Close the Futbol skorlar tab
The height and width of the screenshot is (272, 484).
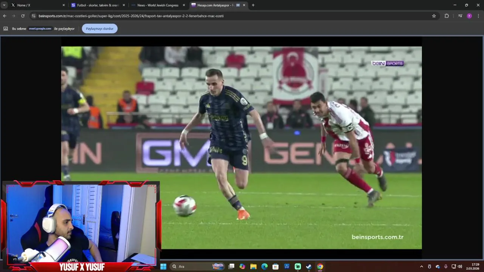[x=124, y=5]
